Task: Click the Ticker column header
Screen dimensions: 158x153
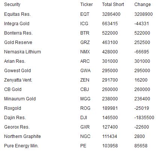Action: tap(86, 5)
